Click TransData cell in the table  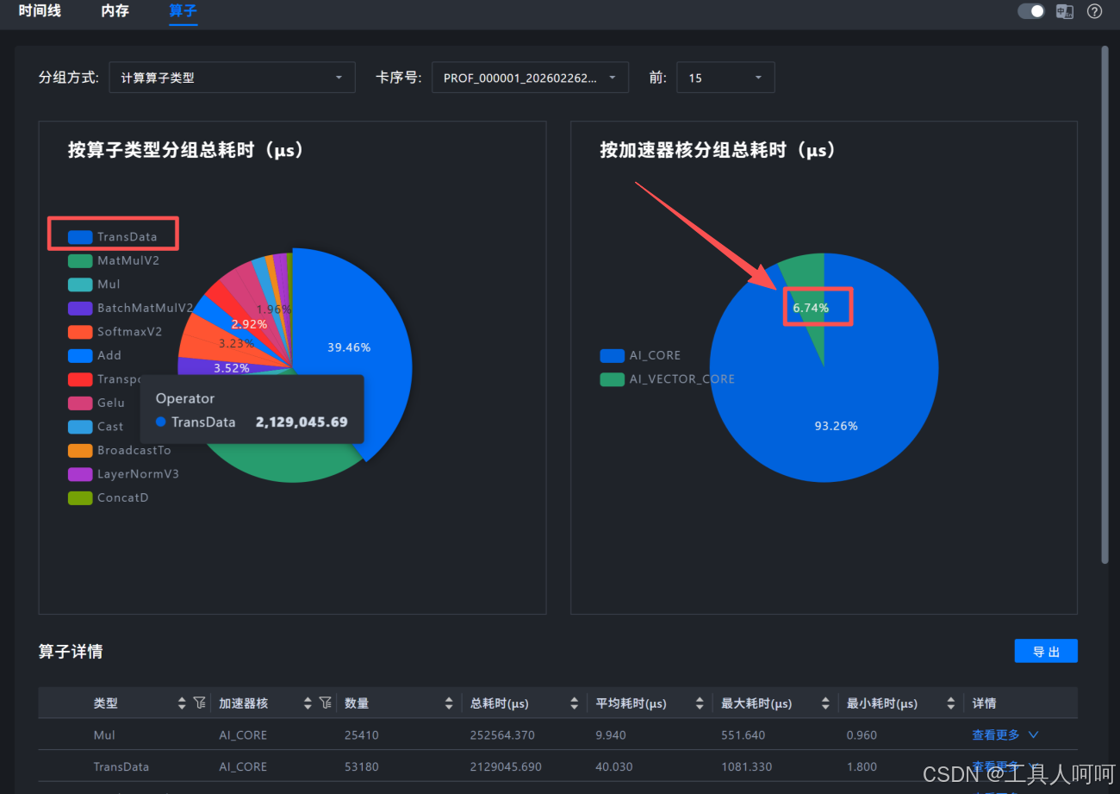(x=121, y=766)
